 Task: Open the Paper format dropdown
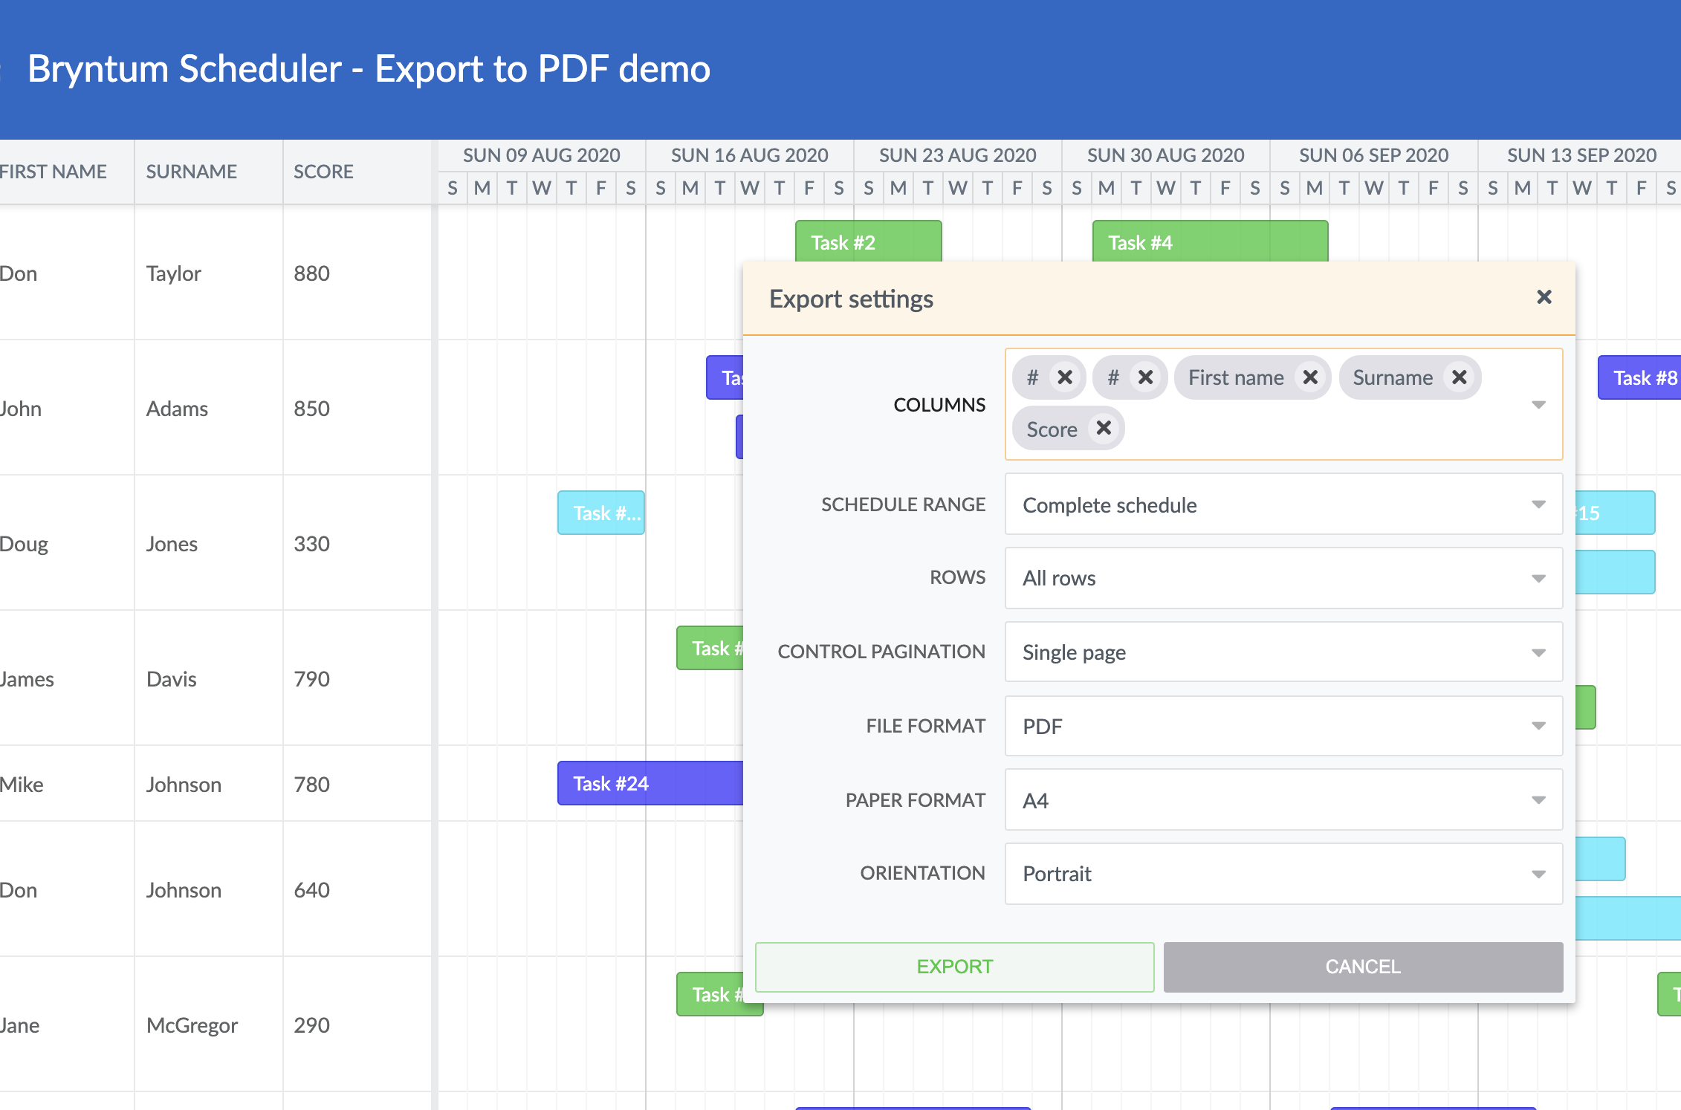1538,799
